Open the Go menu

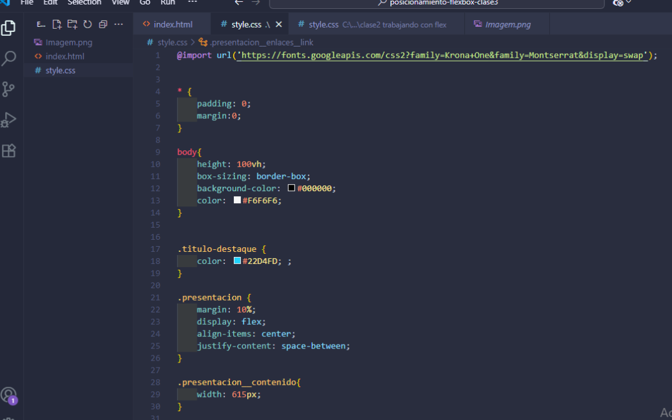(145, 3)
